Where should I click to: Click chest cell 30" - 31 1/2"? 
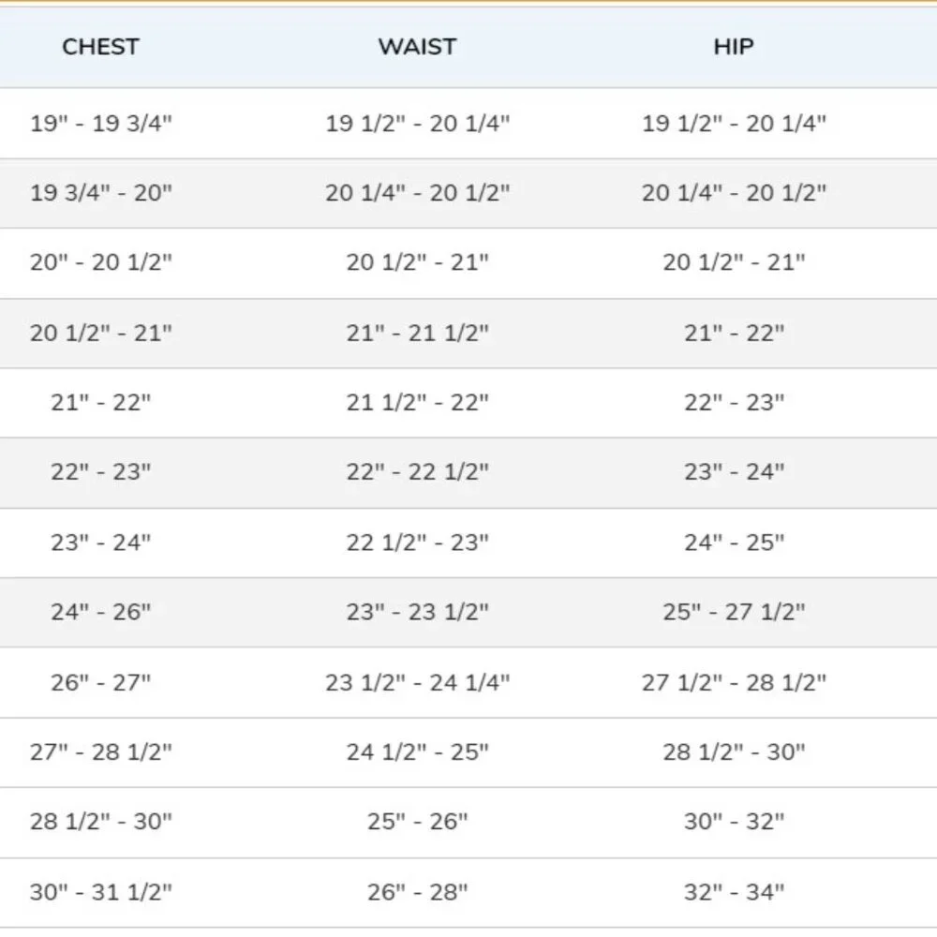coord(101,892)
